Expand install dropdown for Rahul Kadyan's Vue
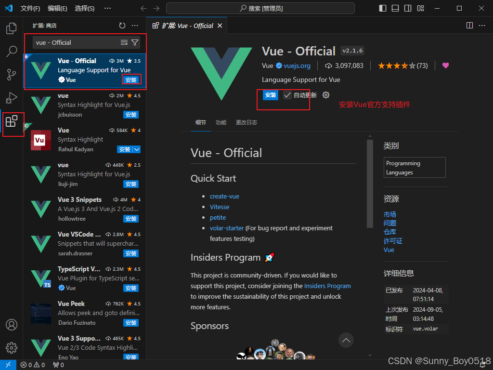The height and width of the screenshot is (370, 493). (x=137, y=149)
